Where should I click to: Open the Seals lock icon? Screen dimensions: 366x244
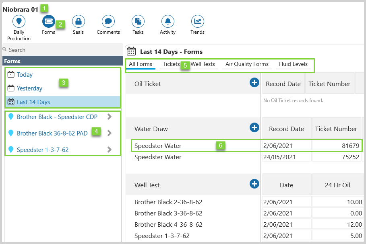click(x=78, y=21)
